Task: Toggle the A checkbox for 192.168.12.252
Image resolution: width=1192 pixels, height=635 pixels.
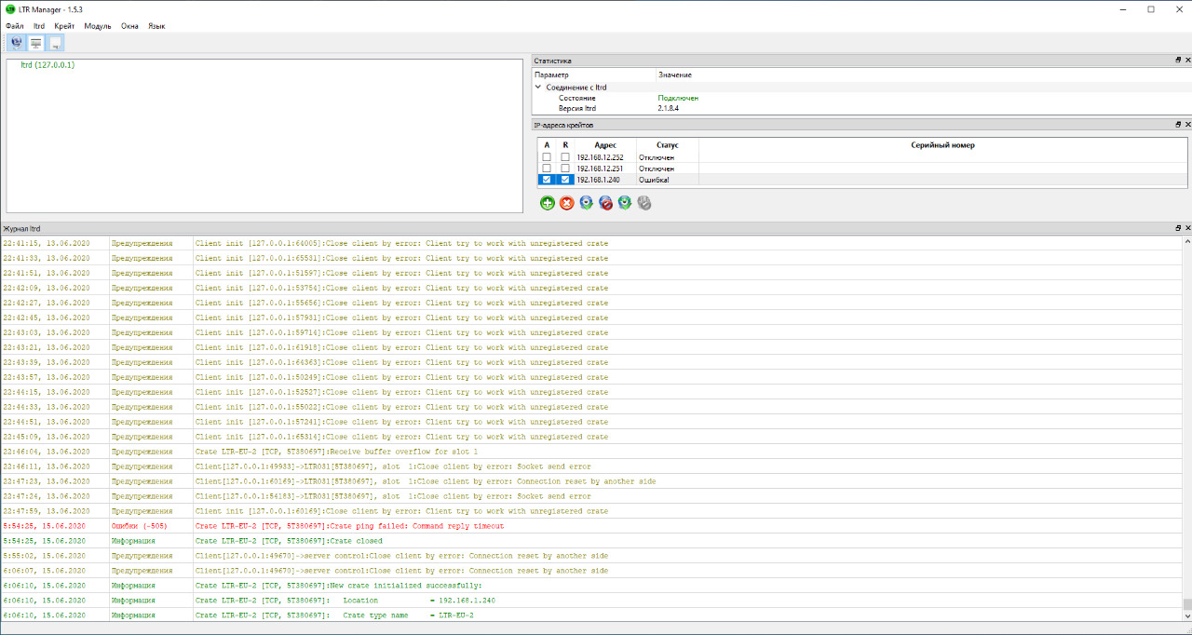Action: click(x=547, y=157)
